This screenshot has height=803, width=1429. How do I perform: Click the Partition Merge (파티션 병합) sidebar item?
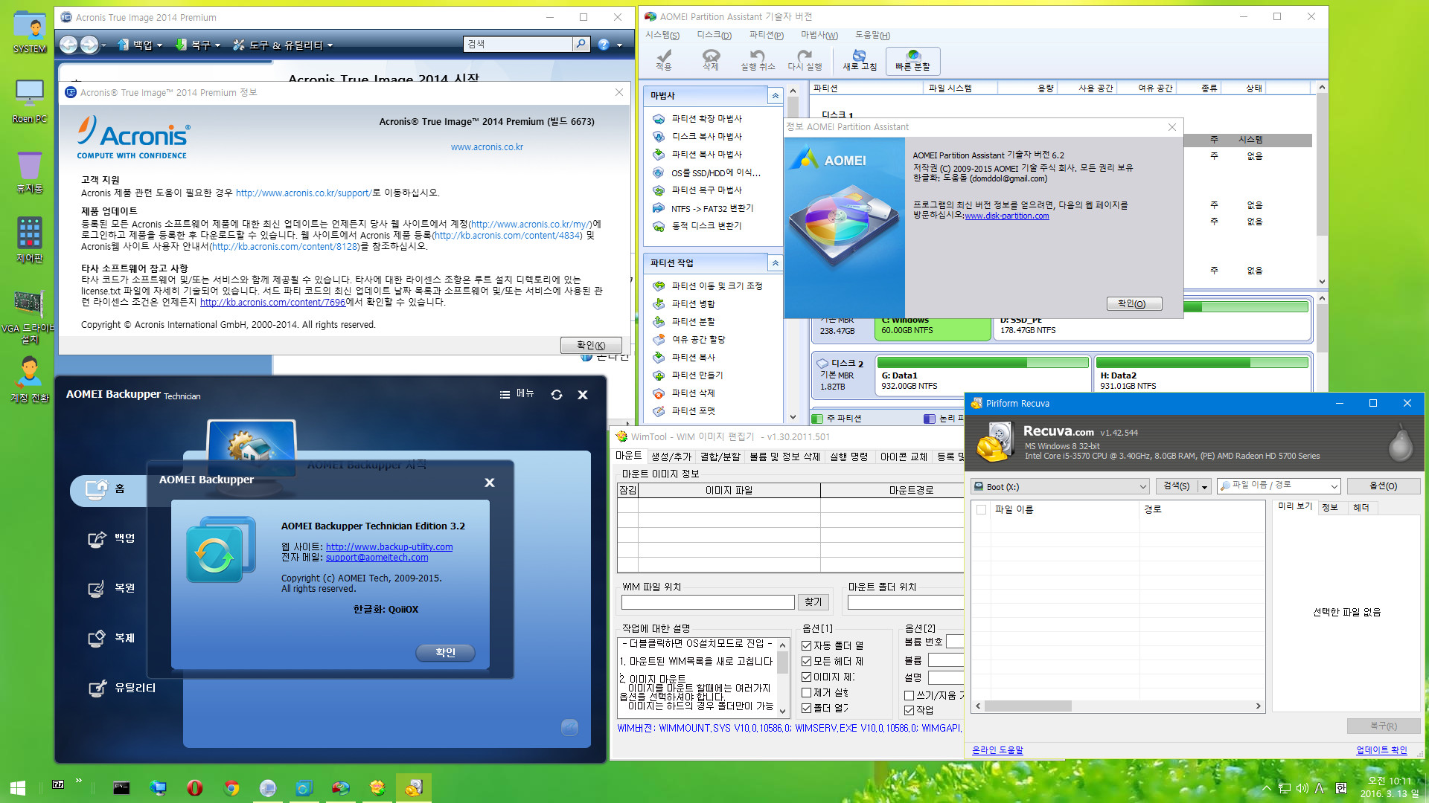click(x=693, y=304)
